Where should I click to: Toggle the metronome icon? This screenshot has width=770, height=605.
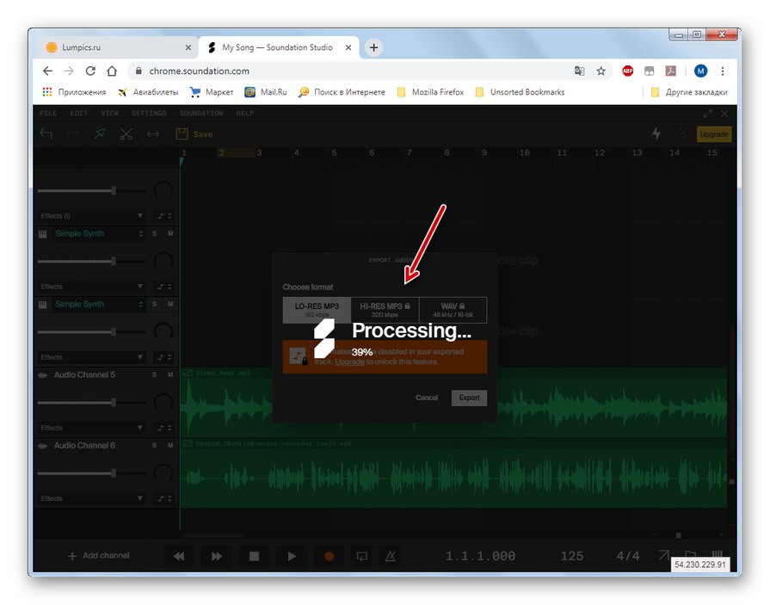(x=391, y=556)
